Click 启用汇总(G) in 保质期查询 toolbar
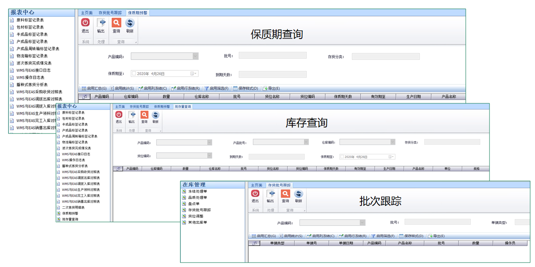Image resolution: width=535 pixels, height=267 pixels. tap(94, 88)
